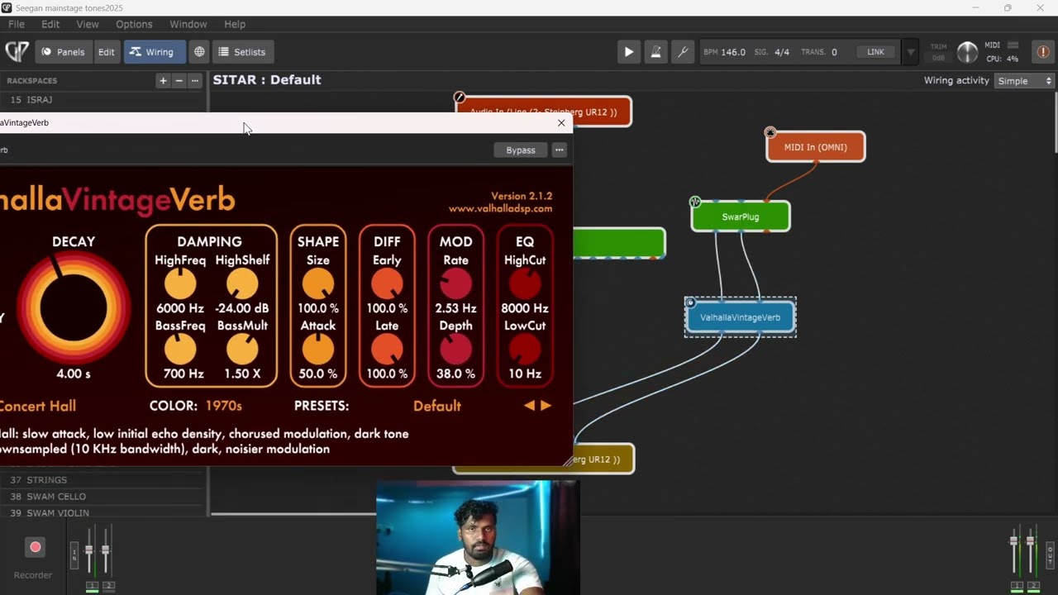Click the Diff Early knob
The image size is (1058, 595).
pos(387,284)
